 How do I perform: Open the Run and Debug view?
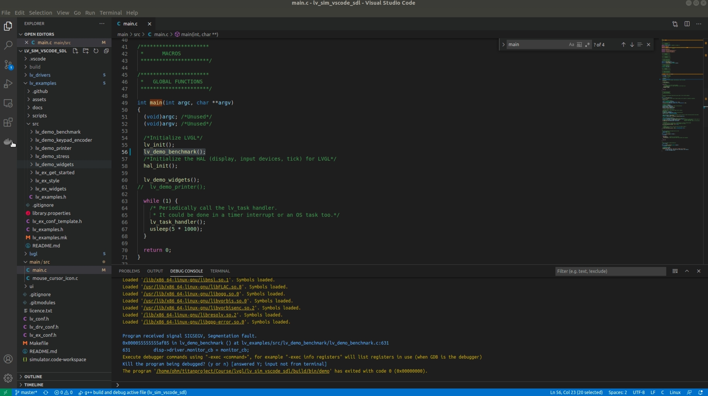pyautogui.click(x=8, y=84)
